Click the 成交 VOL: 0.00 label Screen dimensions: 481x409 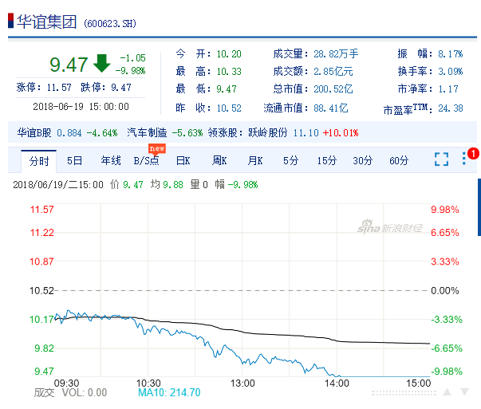pos(70,392)
